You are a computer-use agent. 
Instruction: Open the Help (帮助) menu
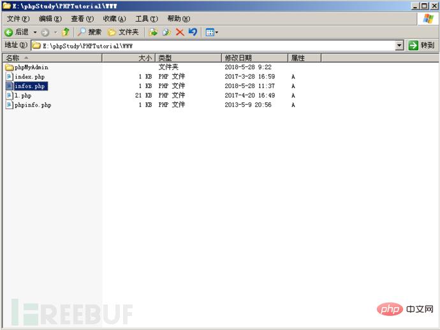[179, 19]
